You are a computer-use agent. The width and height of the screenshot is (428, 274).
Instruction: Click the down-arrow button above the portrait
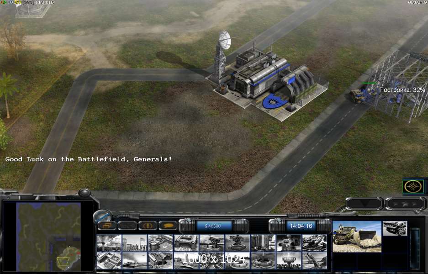tap(365, 204)
